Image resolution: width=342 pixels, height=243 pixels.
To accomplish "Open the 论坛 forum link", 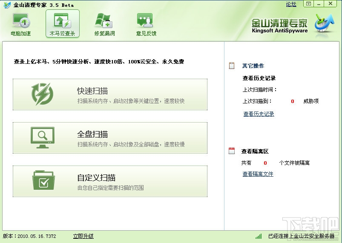I will (x=291, y=4).
